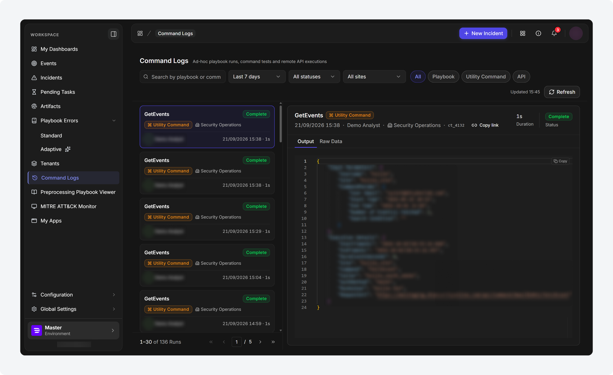The width and height of the screenshot is (613, 375).
Task: Open the user avatar menu
Action: 576,33
